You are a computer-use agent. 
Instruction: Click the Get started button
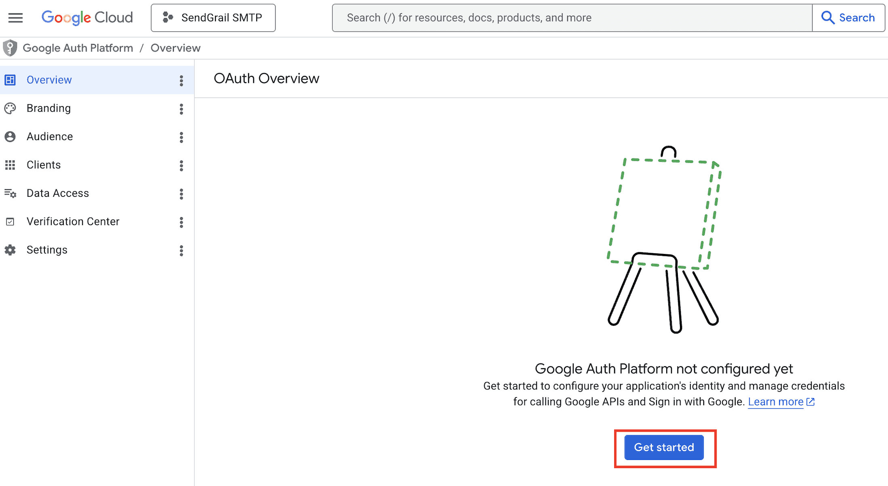click(664, 447)
